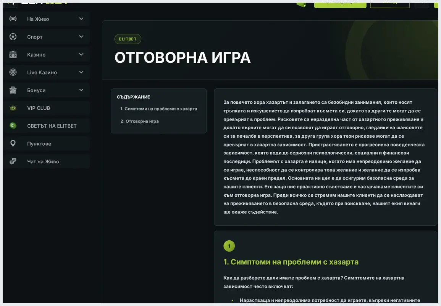The width and height of the screenshot is (441, 306).
Task: Jump to 2. Отговорна игра in contents
Action: 139,121
